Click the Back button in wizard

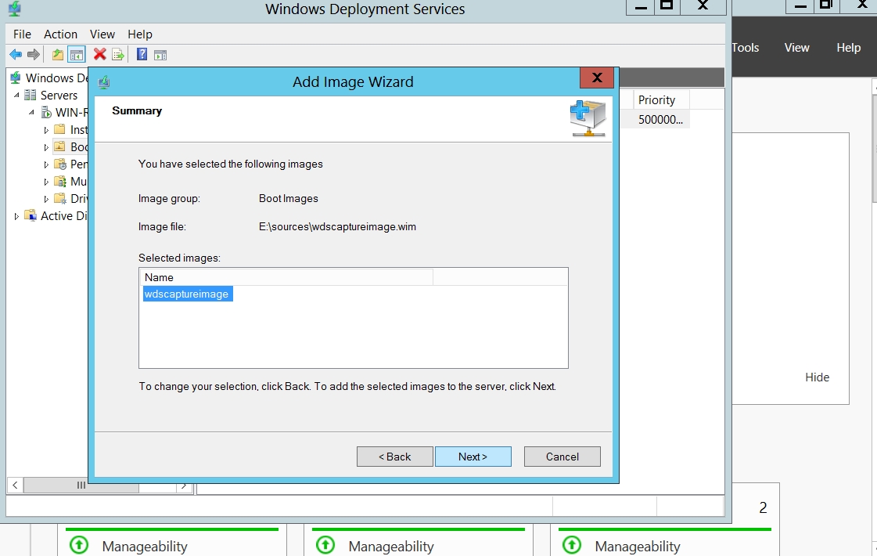coord(394,457)
